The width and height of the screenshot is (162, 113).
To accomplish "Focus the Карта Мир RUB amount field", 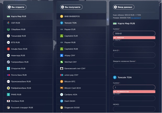I will tap(134, 33).
